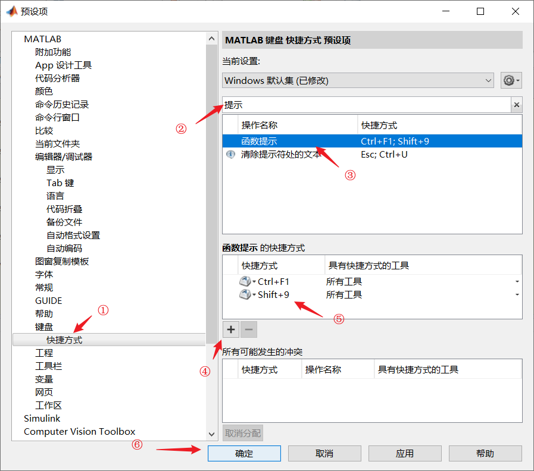Select 工具栏 in the tree
Image resolution: width=534 pixels, height=471 pixels.
[x=48, y=366]
